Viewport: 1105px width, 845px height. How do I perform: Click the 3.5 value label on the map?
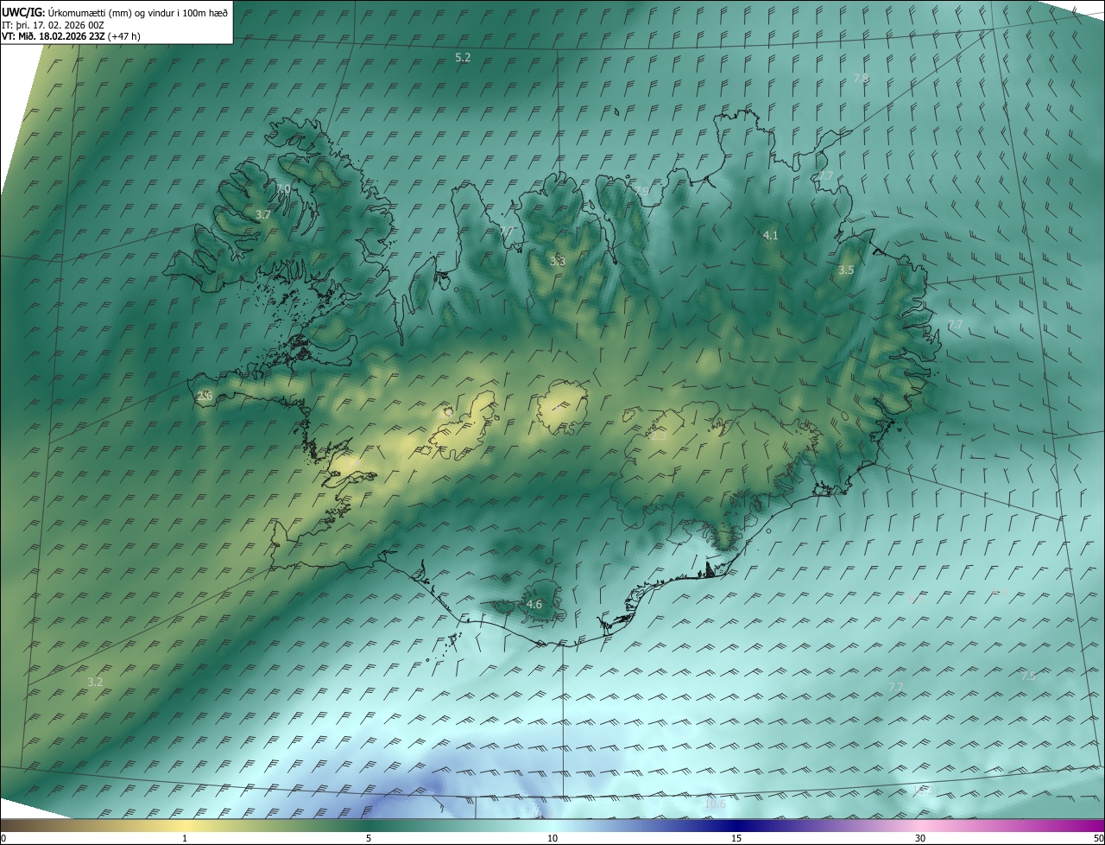pyautogui.click(x=846, y=270)
